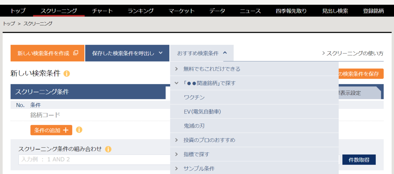
Task: Click info icon next to 条件の追加 button
Action: pyautogui.click(x=79, y=130)
